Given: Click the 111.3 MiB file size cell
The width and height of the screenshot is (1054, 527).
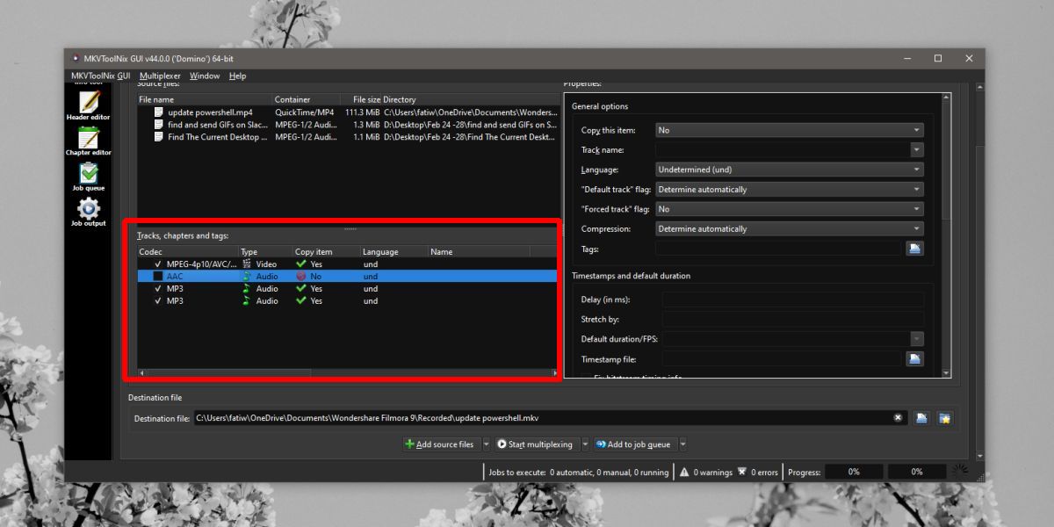Looking at the screenshot, I should (x=362, y=112).
